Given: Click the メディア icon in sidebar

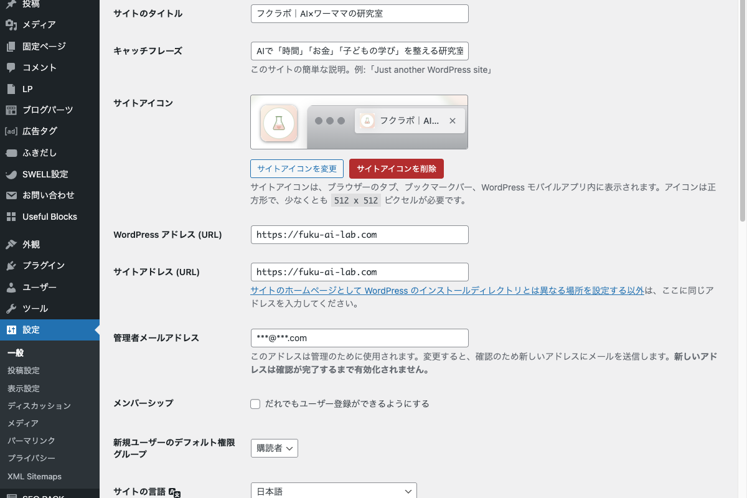Looking at the screenshot, I should (11, 25).
